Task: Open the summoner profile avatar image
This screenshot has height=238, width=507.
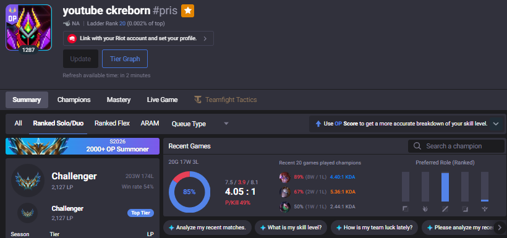Action: click(x=28, y=27)
